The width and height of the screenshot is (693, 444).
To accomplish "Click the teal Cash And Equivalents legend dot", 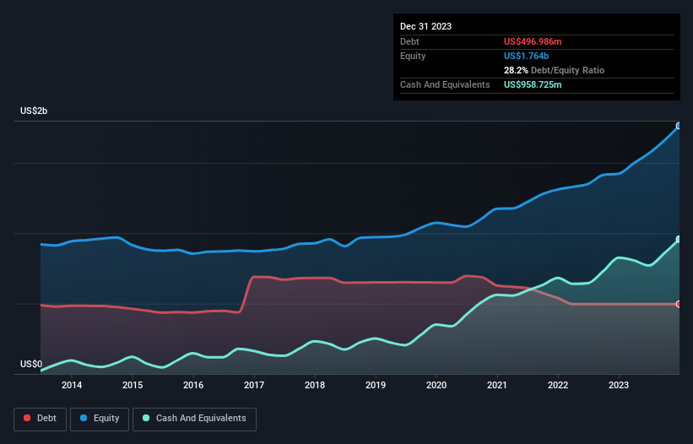I will [x=146, y=418].
